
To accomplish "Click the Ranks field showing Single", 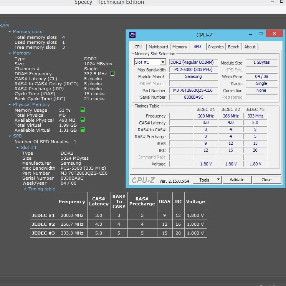I will point(261,83).
